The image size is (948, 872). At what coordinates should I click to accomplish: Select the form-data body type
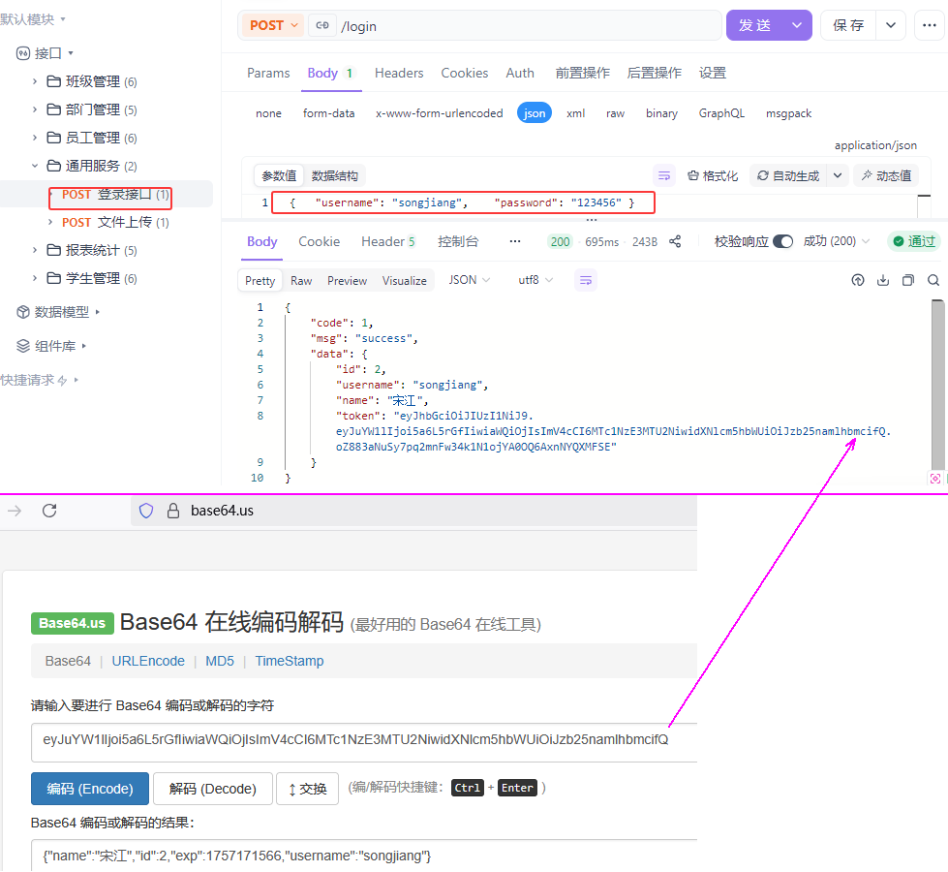coord(328,113)
